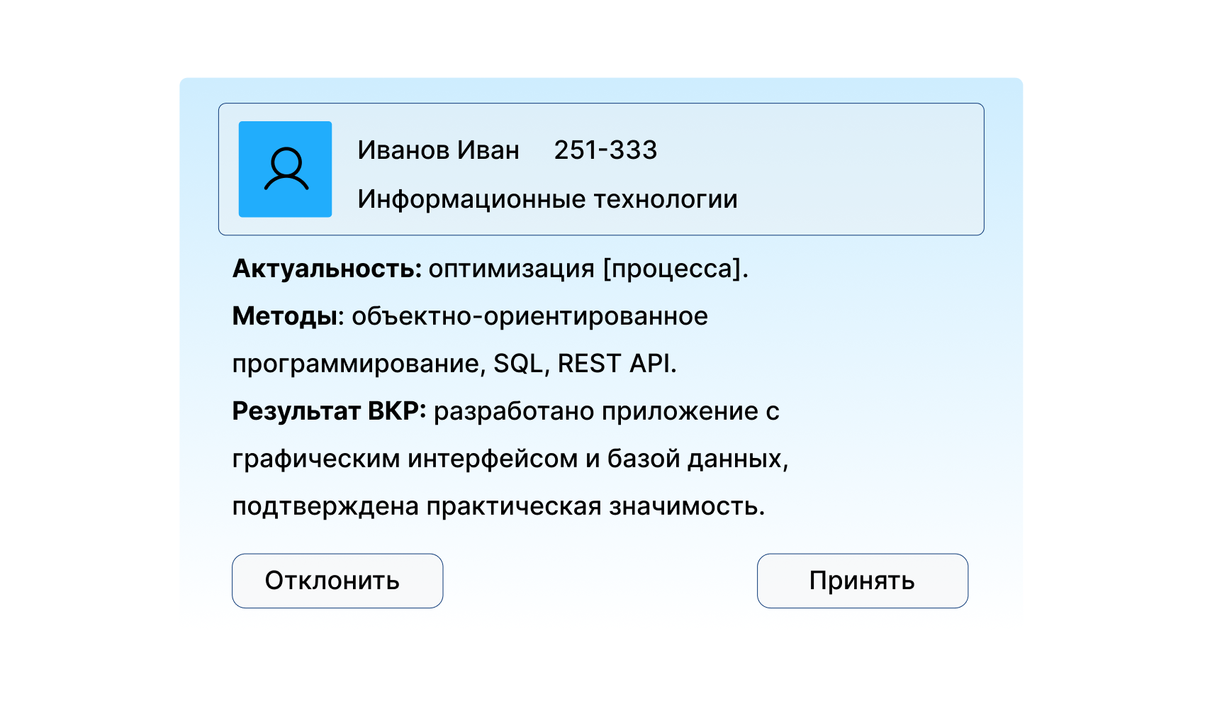
Task: Click the Актуальность section text
Action: coord(489,269)
